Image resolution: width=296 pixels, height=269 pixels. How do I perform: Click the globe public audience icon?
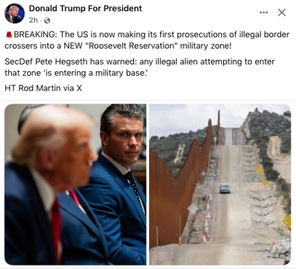click(47, 21)
